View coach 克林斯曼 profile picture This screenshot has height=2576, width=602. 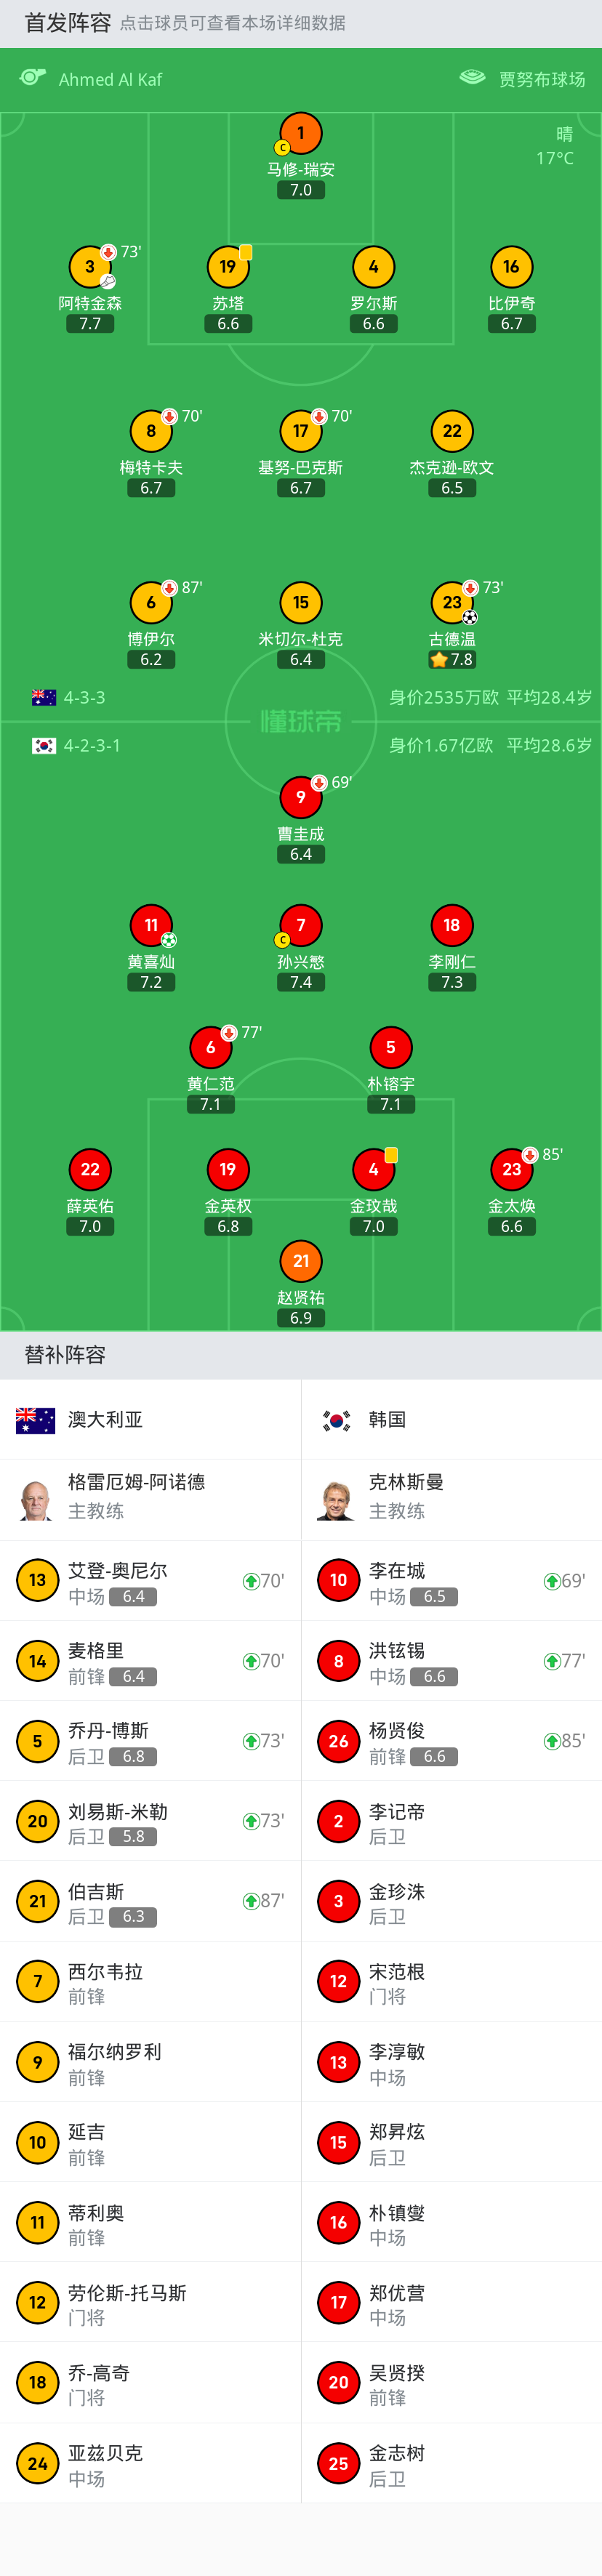coord(337,1500)
